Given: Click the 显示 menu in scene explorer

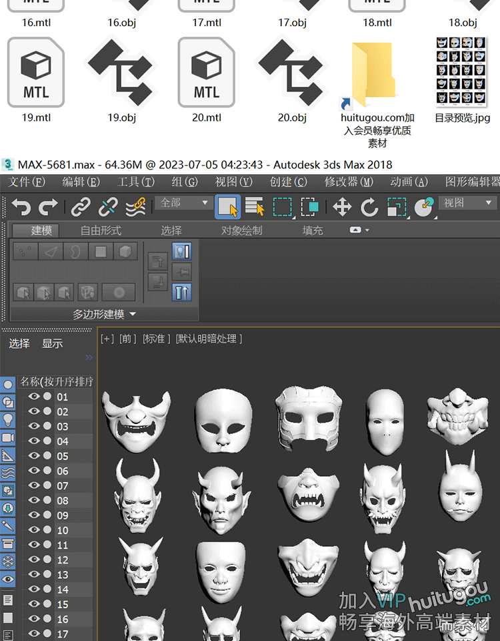Looking at the screenshot, I should click(x=52, y=343).
